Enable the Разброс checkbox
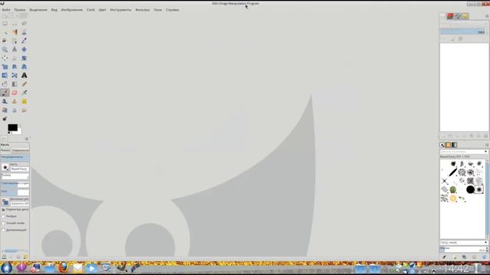Screen dimensions: 490x275 [3, 216]
